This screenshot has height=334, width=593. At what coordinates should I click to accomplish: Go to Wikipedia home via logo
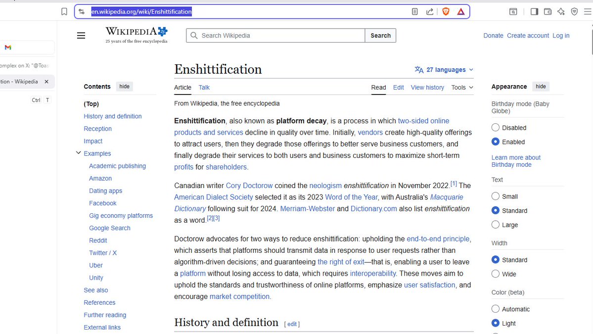click(x=137, y=35)
